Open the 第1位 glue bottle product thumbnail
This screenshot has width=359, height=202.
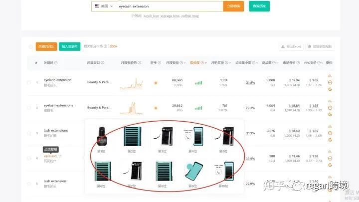(102, 137)
